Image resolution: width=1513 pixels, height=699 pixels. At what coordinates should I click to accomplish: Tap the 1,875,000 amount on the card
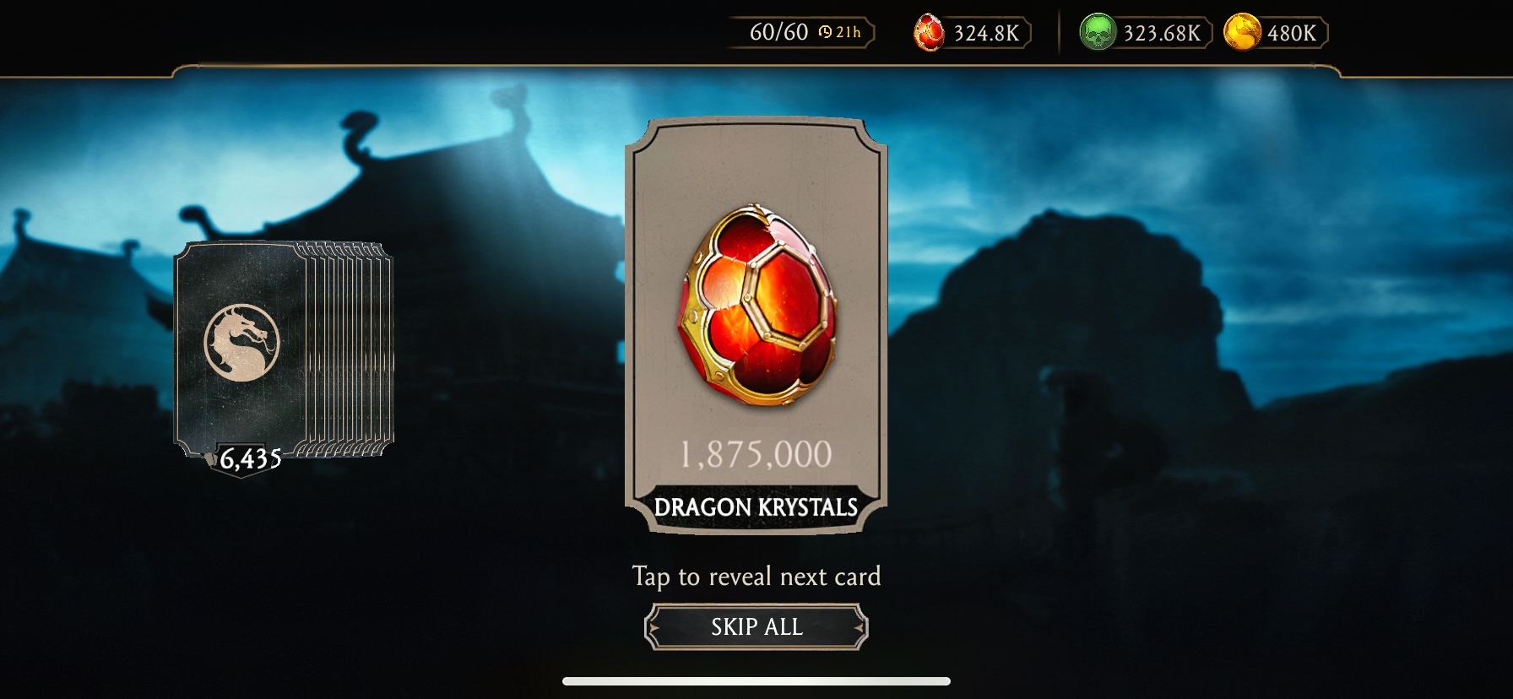pos(756,454)
